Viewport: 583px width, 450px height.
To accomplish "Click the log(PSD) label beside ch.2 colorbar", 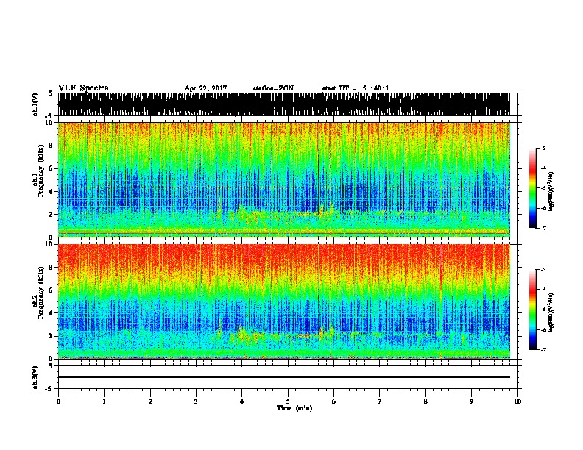I will 551,312.
